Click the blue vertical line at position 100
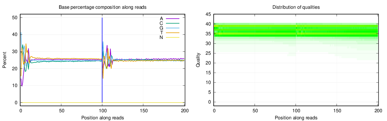This screenshot has height=121, width=387. pyautogui.click(x=102, y=60)
